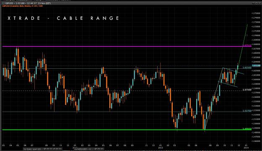Click the 1.75000 price axis label
The width and height of the screenshot is (262, 151).
point(257,13)
